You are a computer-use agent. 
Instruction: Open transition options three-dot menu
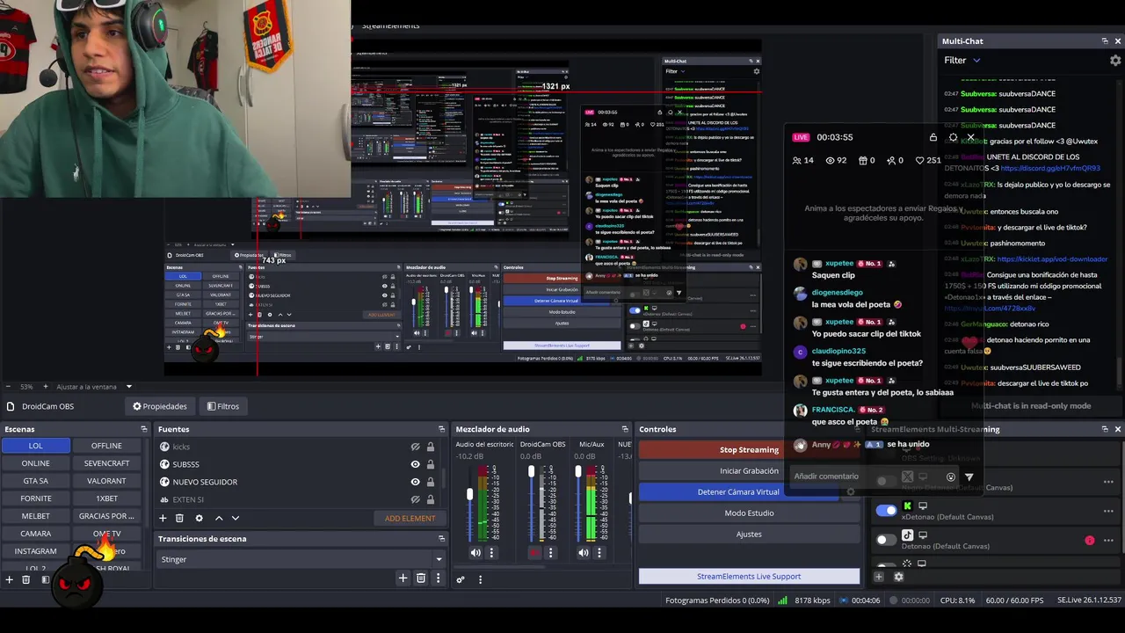point(438,578)
